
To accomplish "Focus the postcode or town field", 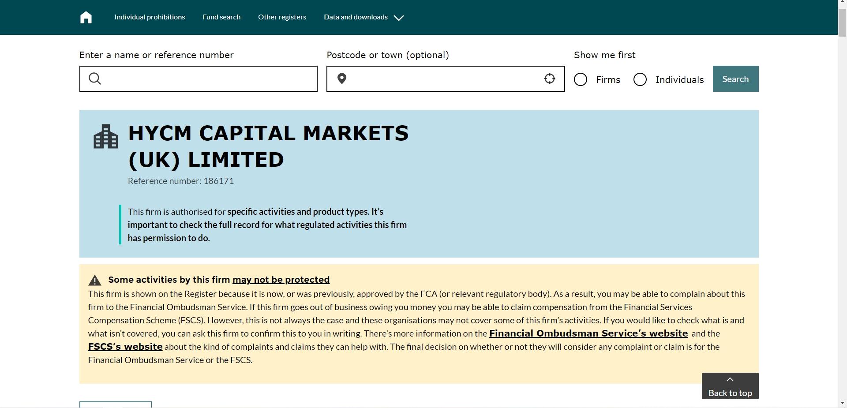I will (x=446, y=79).
